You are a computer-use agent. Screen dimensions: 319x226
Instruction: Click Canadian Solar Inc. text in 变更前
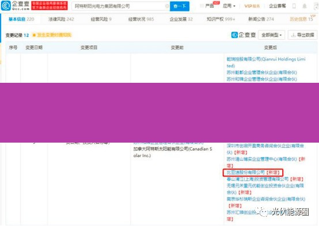tap(173, 152)
